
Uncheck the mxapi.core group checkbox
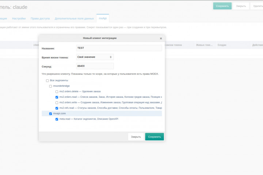[x=50, y=114]
